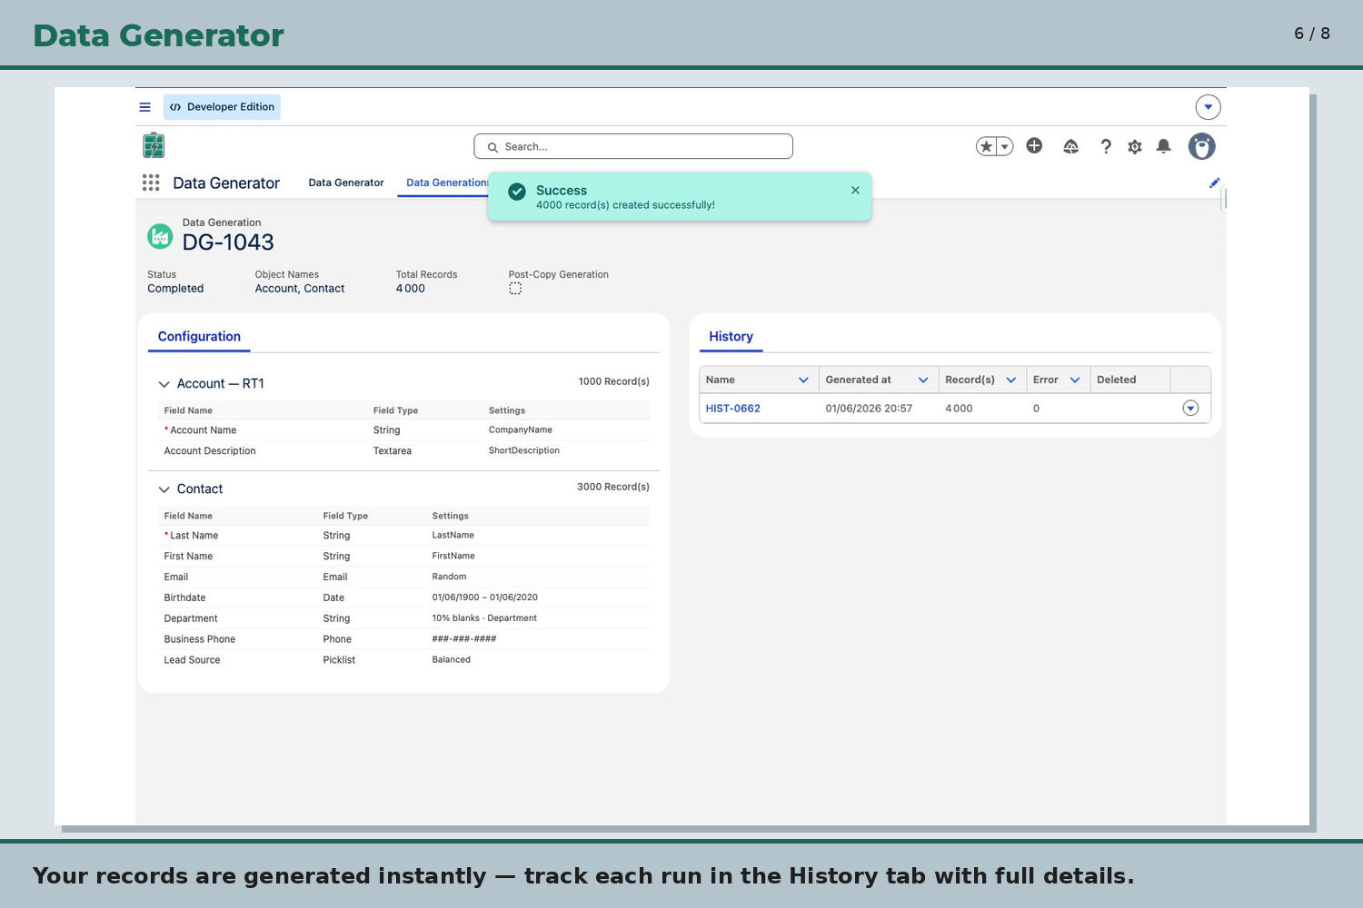Click the Birthdate field row
1363x908 pixels.
(403, 597)
